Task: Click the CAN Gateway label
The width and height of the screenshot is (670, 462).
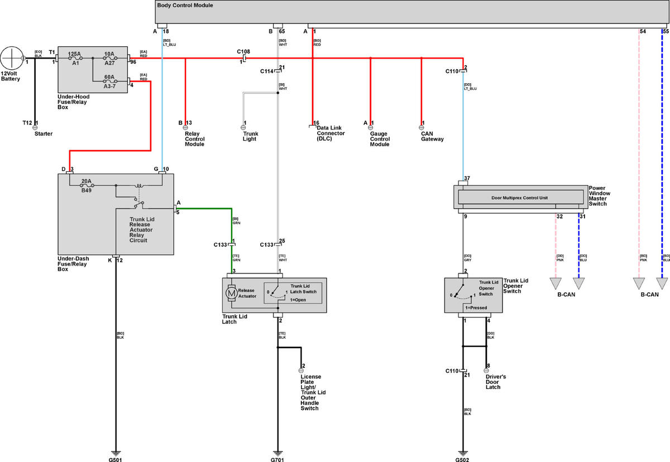Action: (433, 136)
